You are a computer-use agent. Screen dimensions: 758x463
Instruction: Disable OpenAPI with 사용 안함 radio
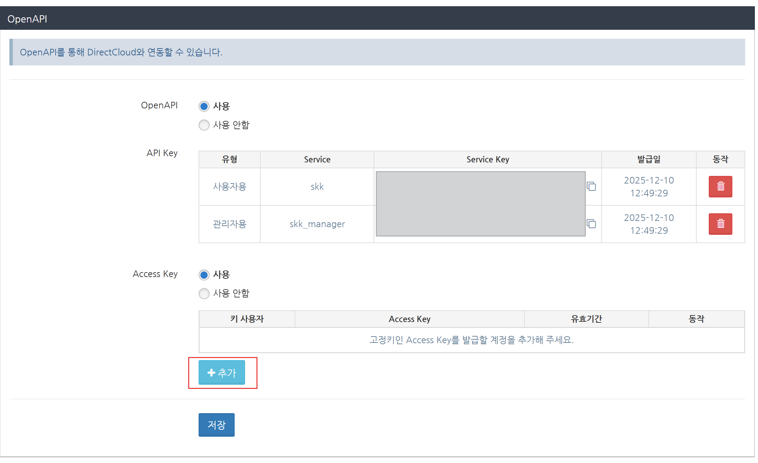click(x=204, y=125)
